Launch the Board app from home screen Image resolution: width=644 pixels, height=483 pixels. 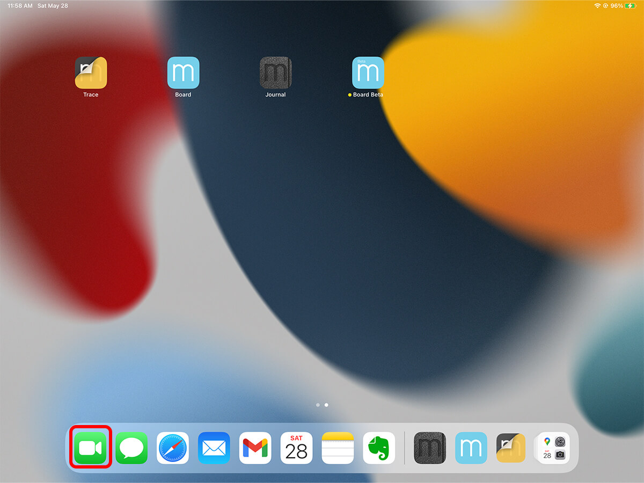click(x=183, y=73)
